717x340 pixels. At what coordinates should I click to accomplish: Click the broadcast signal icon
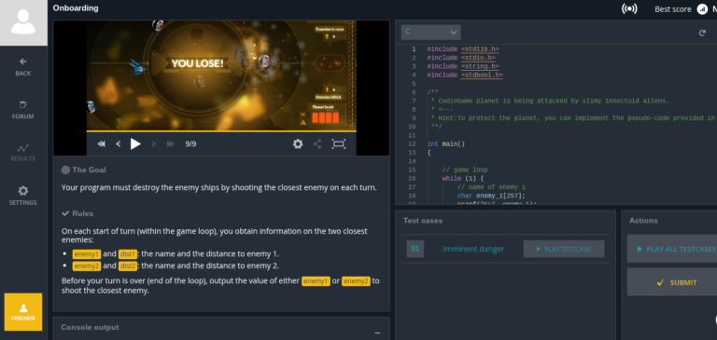[629, 8]
